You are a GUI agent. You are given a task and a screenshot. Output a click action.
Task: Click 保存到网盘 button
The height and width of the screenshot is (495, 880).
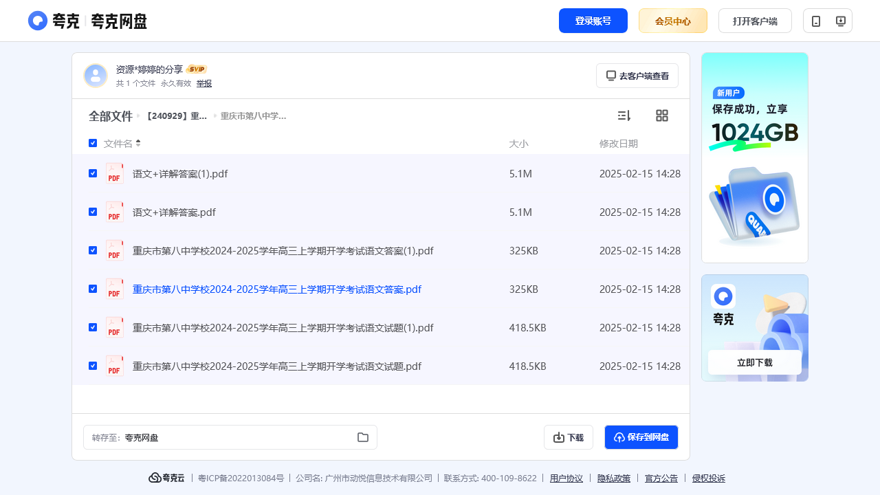641,437
